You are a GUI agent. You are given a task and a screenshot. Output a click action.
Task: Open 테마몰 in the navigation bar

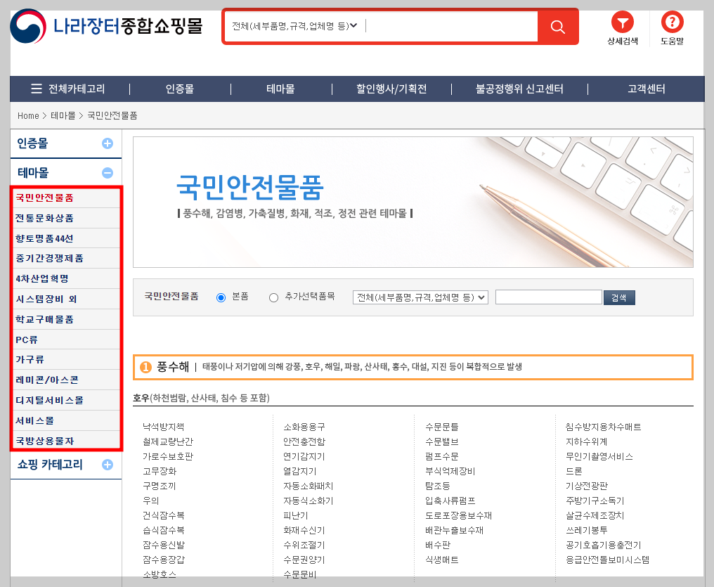280,89
